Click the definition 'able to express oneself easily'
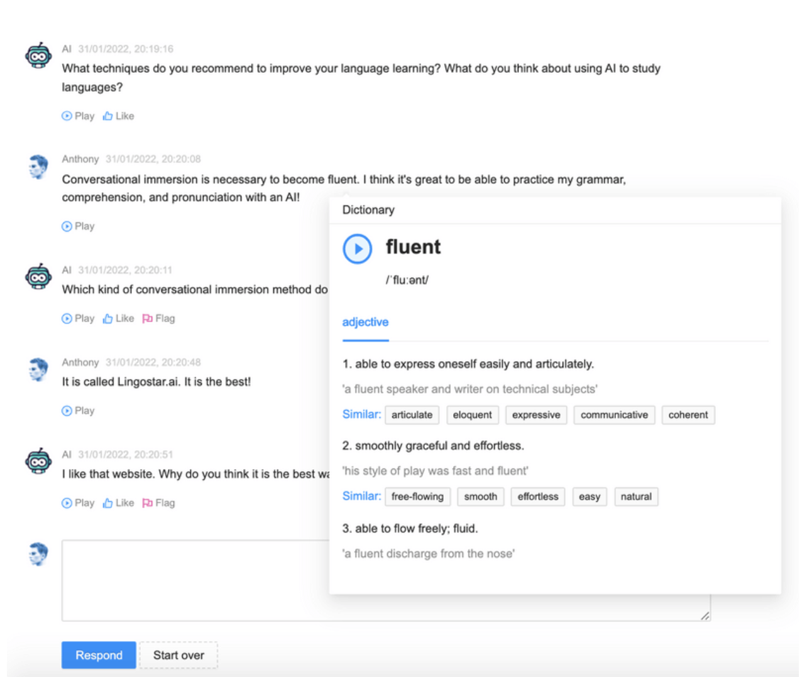The height and width of the screenshot is (677, 802). click(x=468, y=364)
